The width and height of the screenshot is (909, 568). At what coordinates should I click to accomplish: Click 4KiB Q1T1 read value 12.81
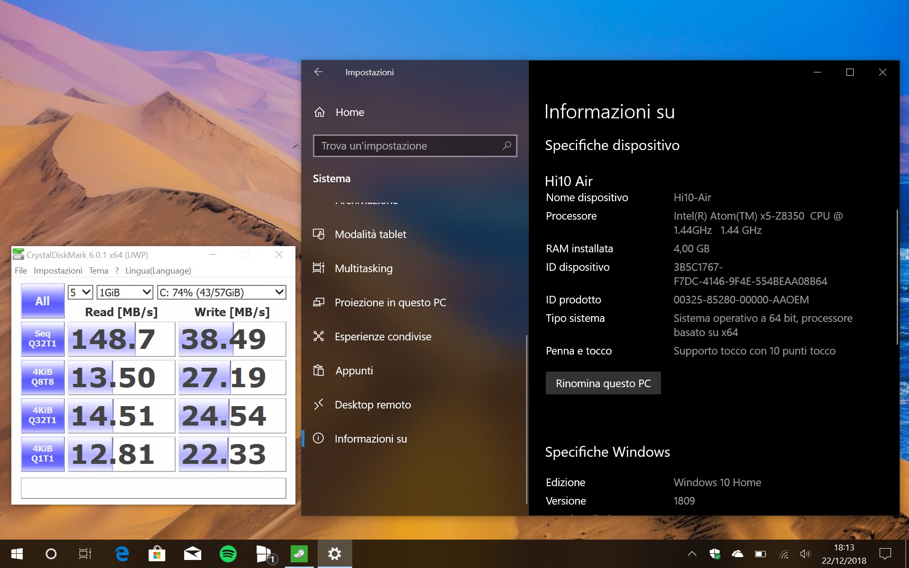pyautogui.click(x=122, y=454)
